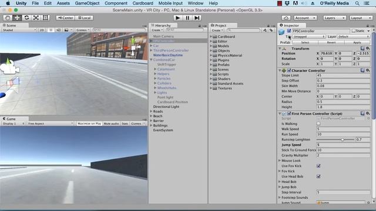Click the Prefab Revert button
376x211 pixels.
click(x=331, y=42)
